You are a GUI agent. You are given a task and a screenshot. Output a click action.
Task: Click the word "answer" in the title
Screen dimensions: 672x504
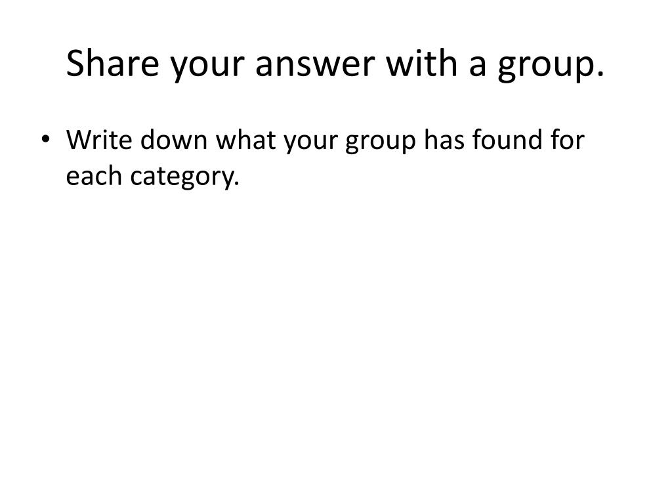pyautogui.click(x=315, y=65)
